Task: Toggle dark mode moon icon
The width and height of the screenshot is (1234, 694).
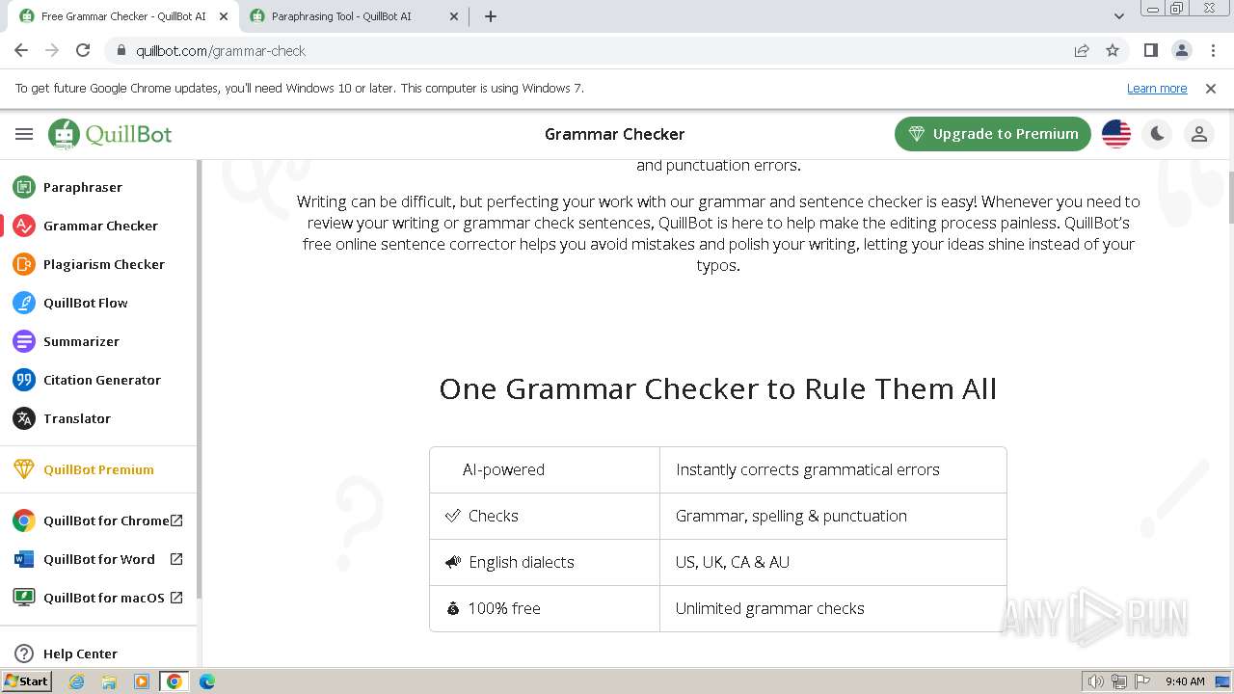Action: 1158,134
